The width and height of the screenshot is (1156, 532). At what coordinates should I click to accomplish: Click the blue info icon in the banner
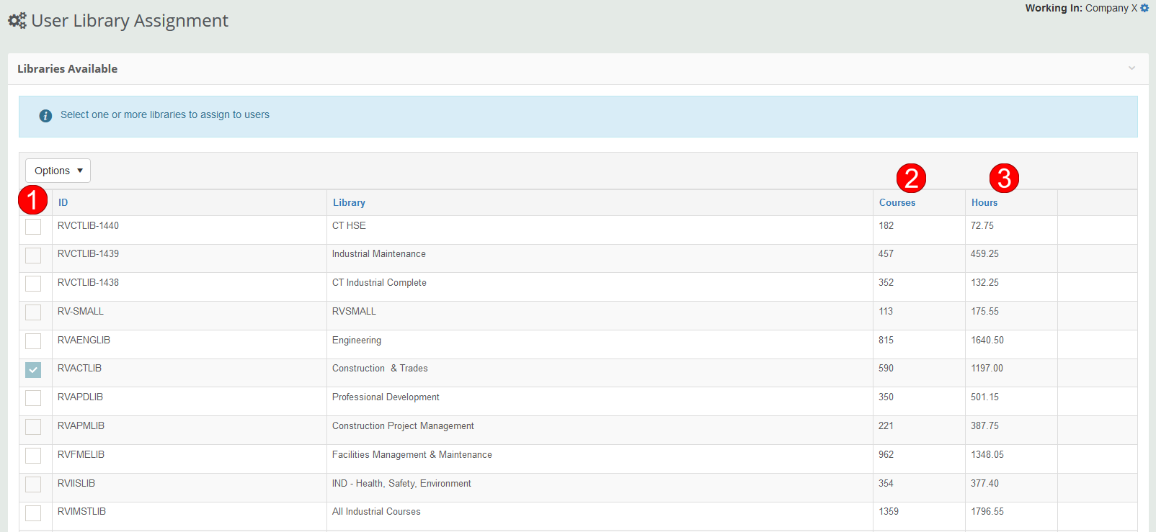pyautogui.click(x=45, y=115)
